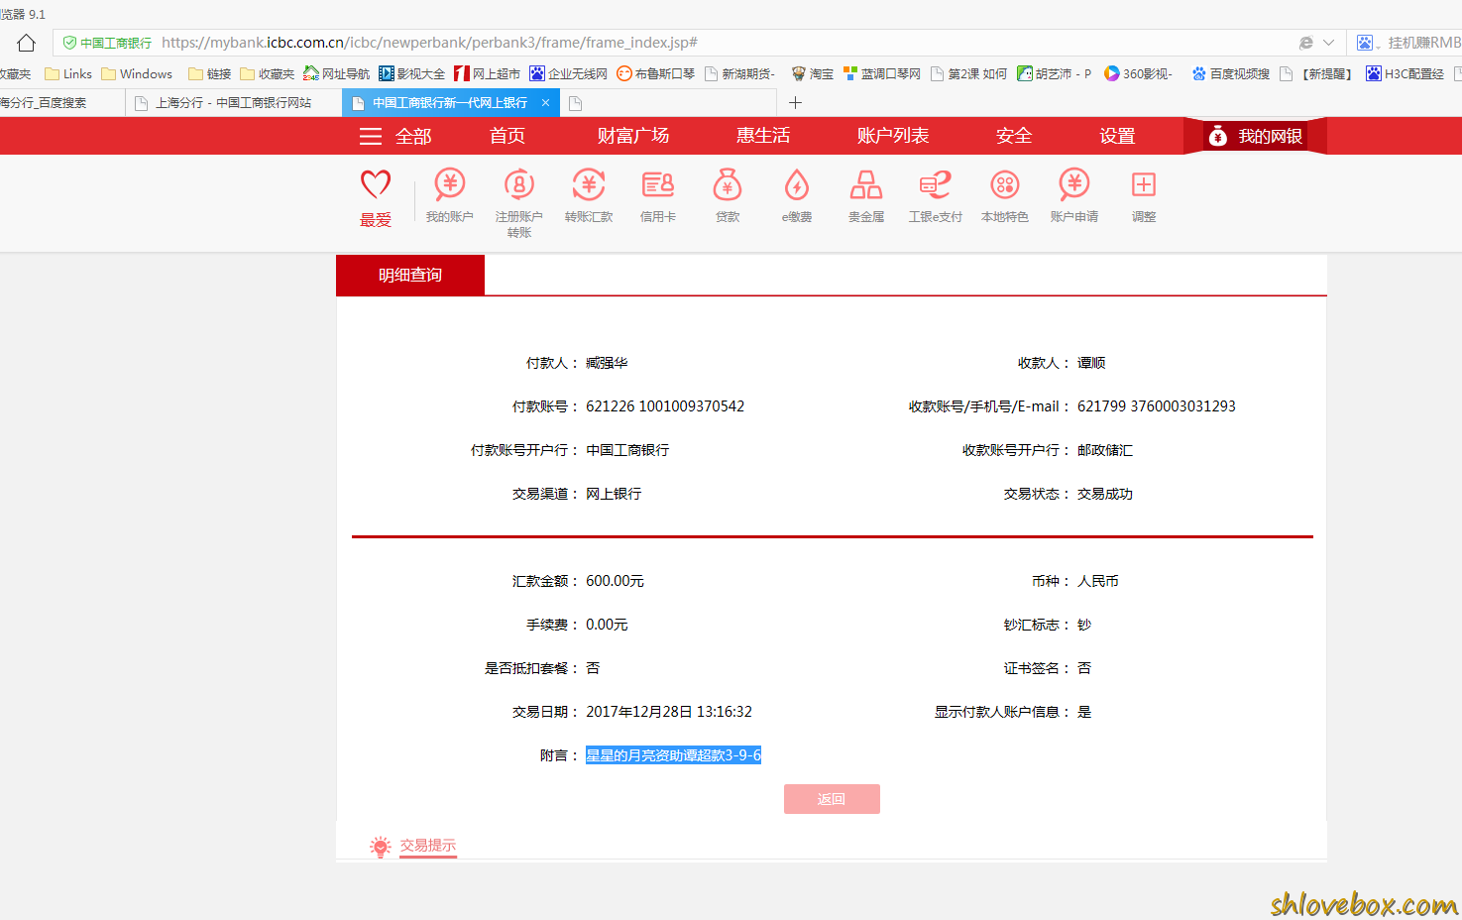Open the Windows bookmark folder
1462x920 pixels.
click(x=137, y=73)
